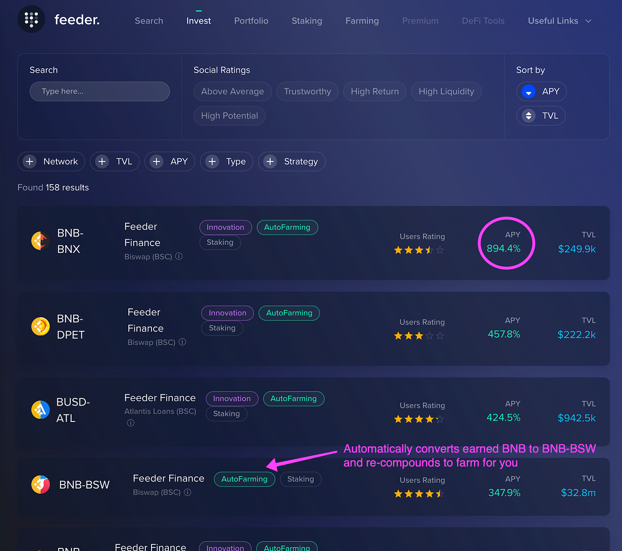Click AutoFarming tag in BNB-BNX row
Screen dimensions: 622x551
click(x=287, y=227)
